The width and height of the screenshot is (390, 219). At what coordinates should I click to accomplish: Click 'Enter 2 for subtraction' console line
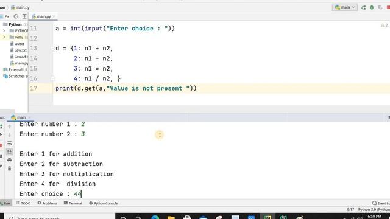61,164
